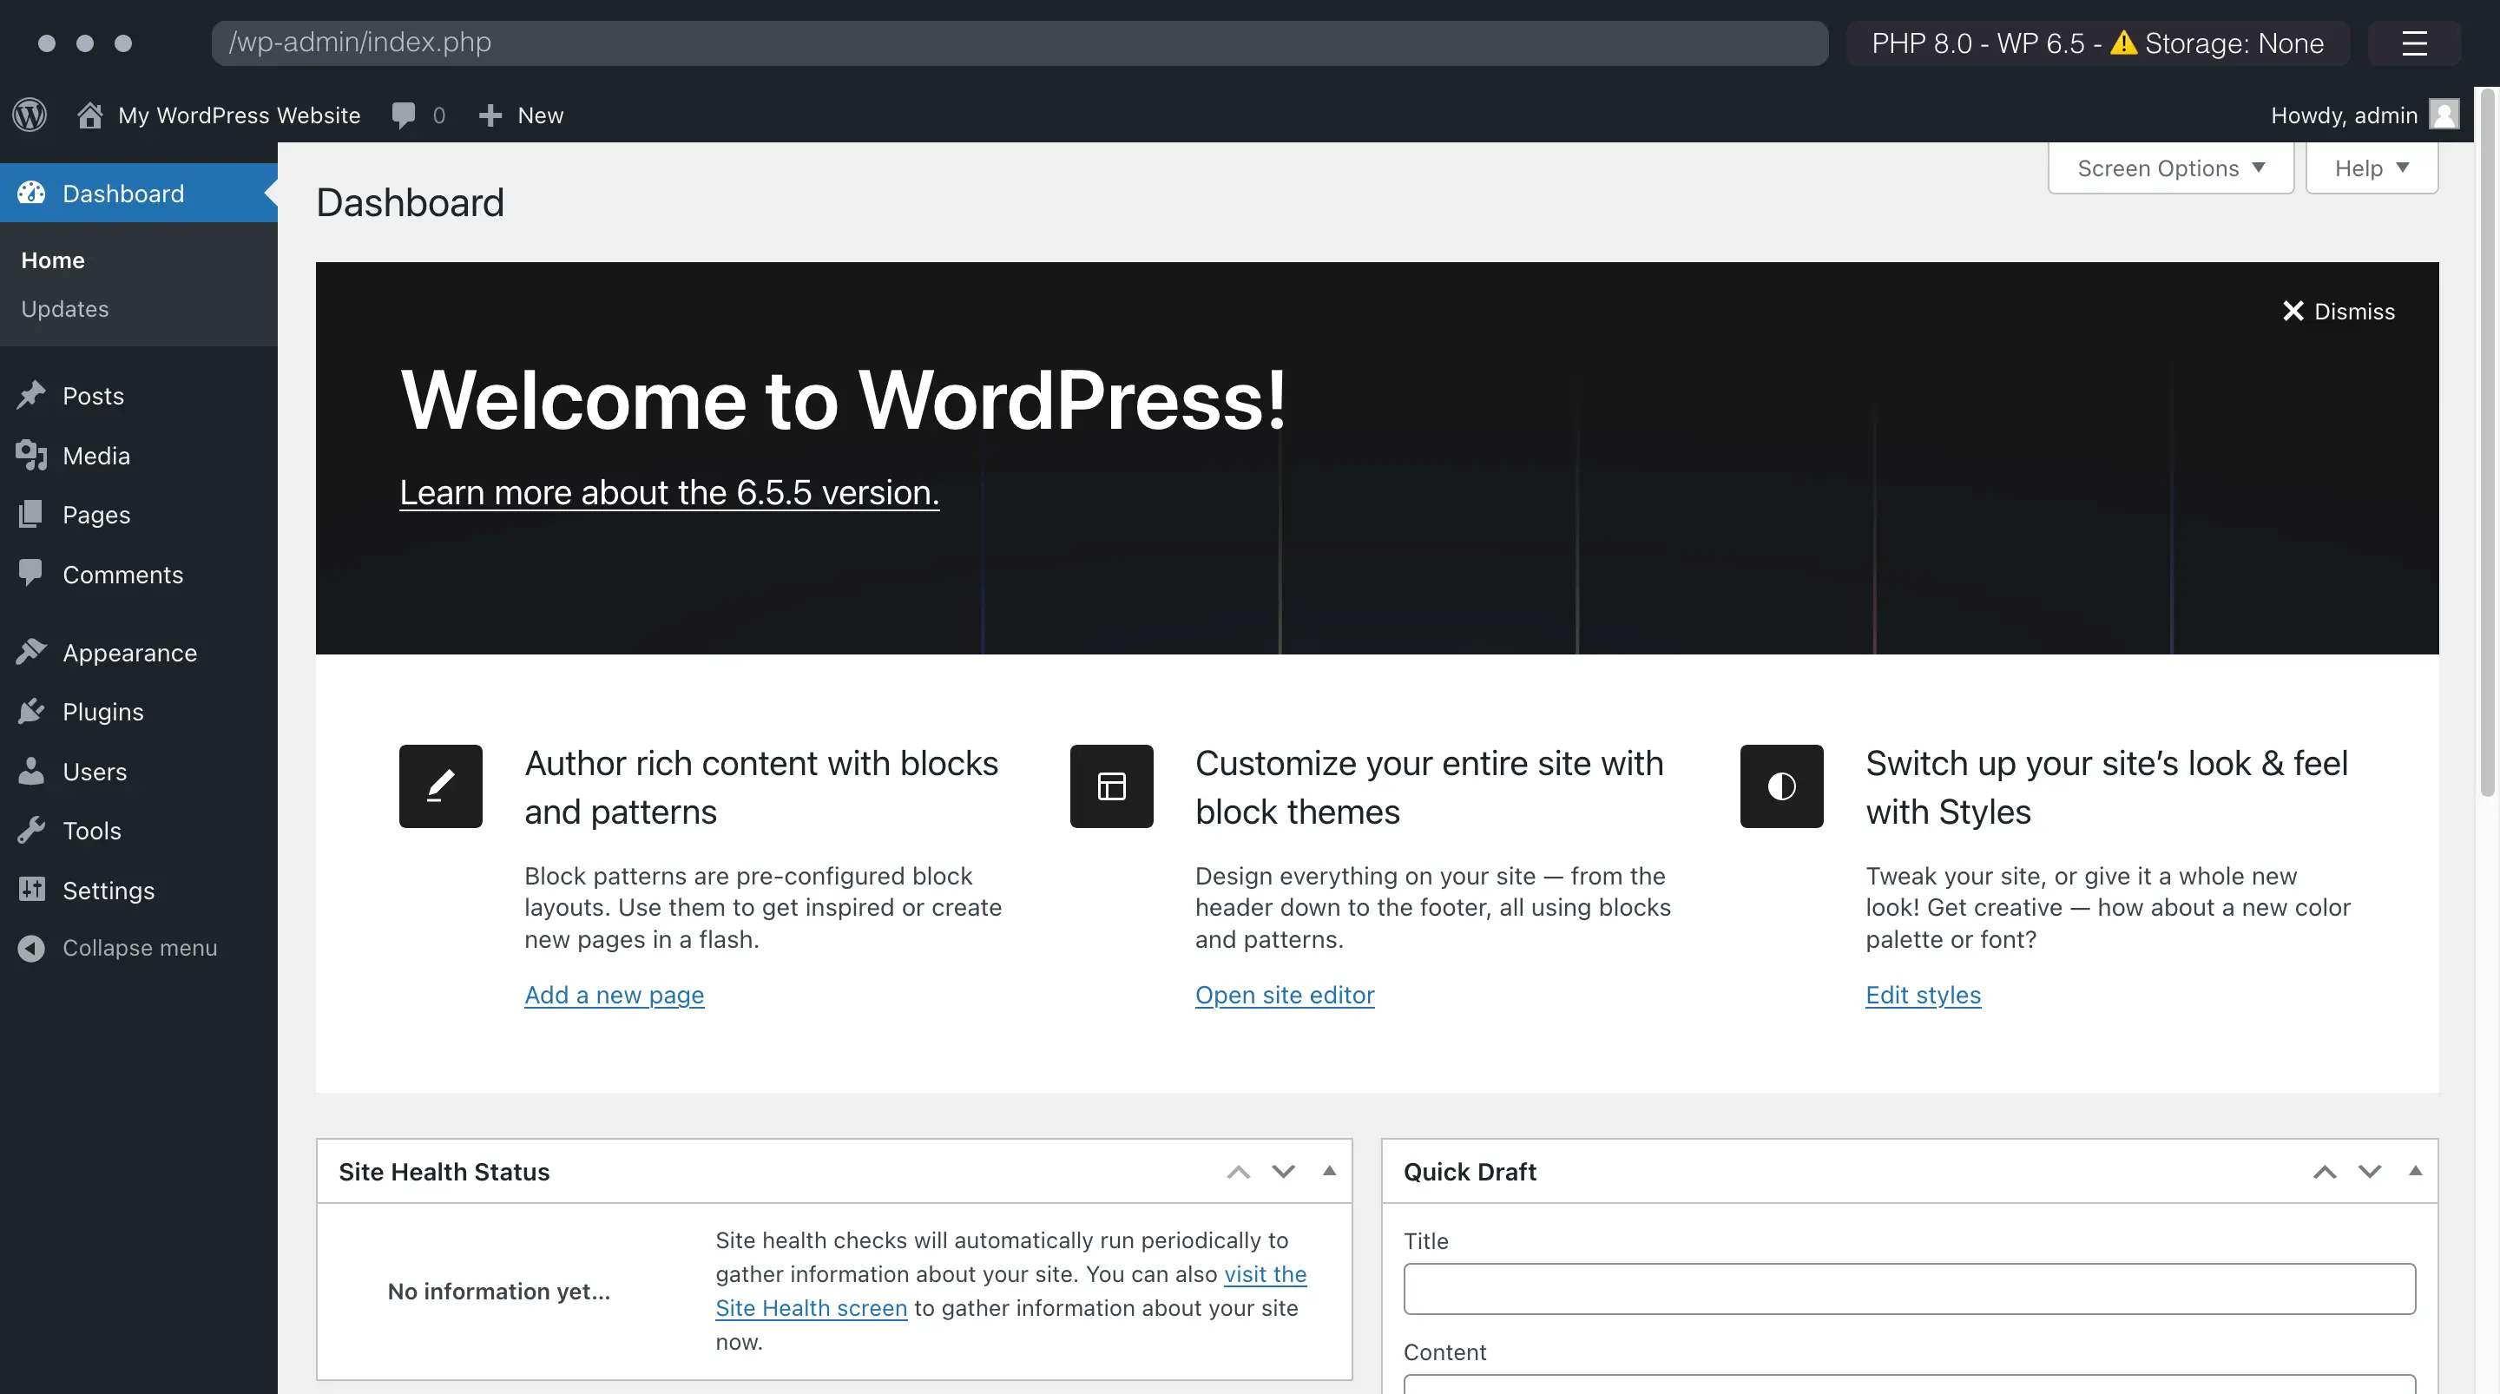Click the Appearance sidebar icon
This screenshot has height=1394, width=2500.
(x=31, y=651)
